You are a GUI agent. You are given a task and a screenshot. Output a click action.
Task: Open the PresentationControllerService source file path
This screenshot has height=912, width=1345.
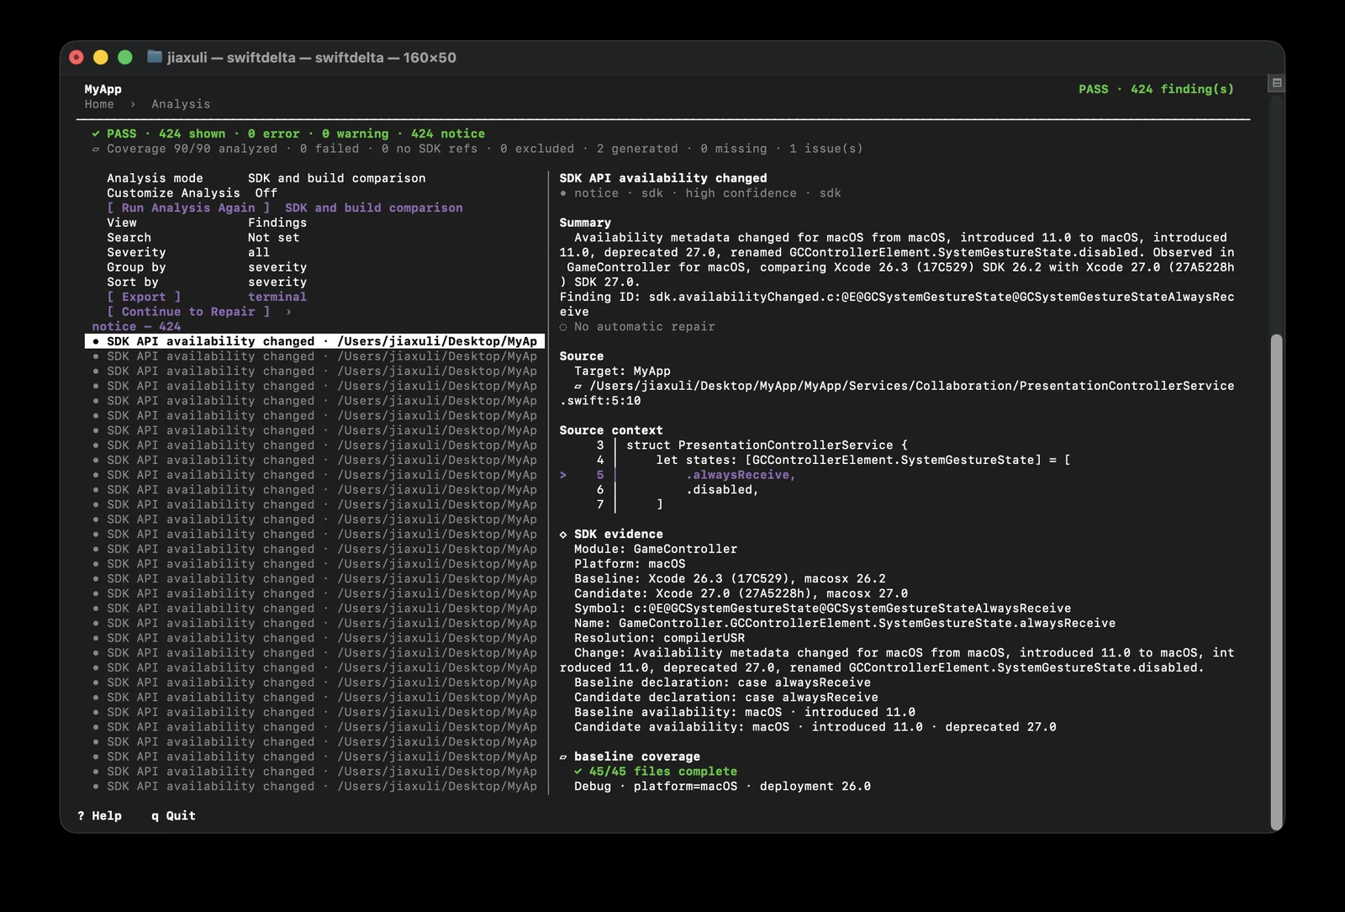(897, 393)
